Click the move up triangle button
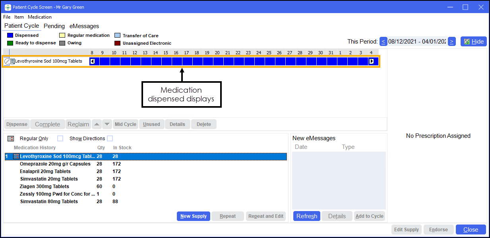Screen dimensions: 490x238 [97, 124]
